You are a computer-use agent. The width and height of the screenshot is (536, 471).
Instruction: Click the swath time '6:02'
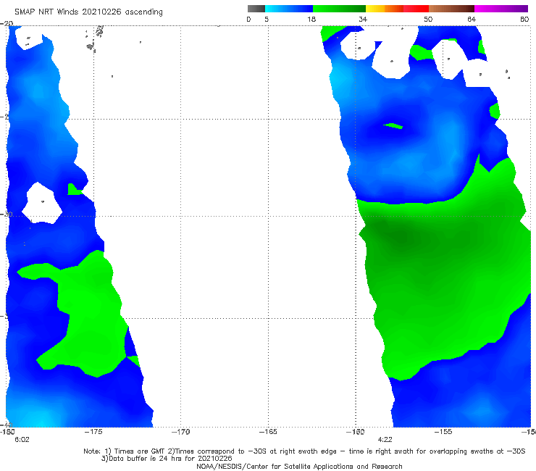click(x=22, y=440)
